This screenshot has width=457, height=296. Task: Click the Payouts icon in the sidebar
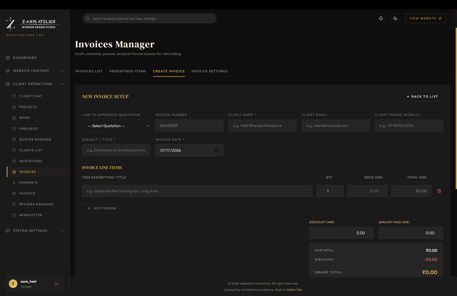(14, 193)
